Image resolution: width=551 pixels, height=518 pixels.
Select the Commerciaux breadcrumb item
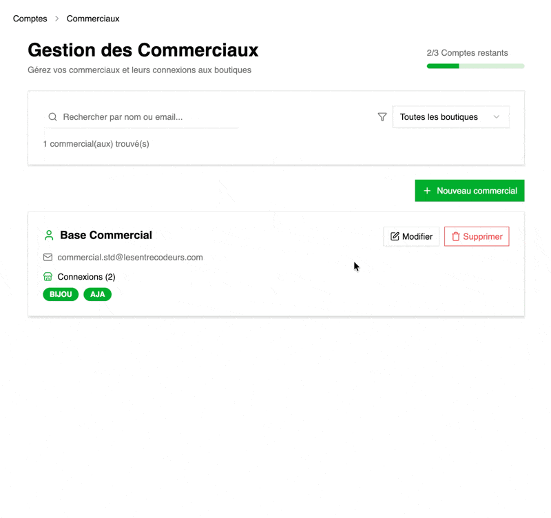point(93,19)
